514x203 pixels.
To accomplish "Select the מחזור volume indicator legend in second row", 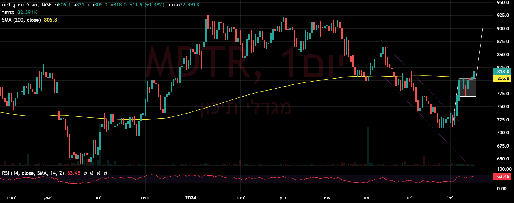I will (x=8, y=12).
